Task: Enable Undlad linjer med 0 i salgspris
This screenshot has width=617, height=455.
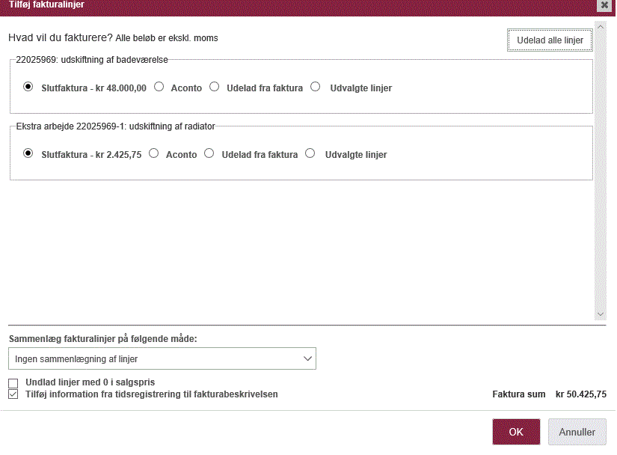Action: pyautogui.click(x=13, y=383)
